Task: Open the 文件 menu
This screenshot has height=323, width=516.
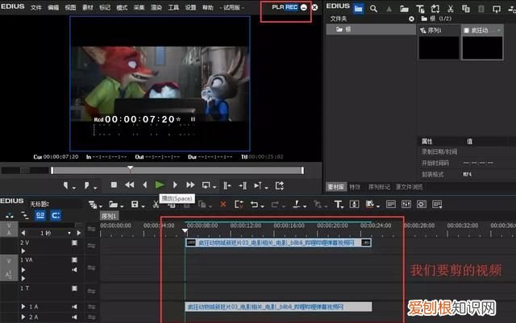Action: coord(36,7)
